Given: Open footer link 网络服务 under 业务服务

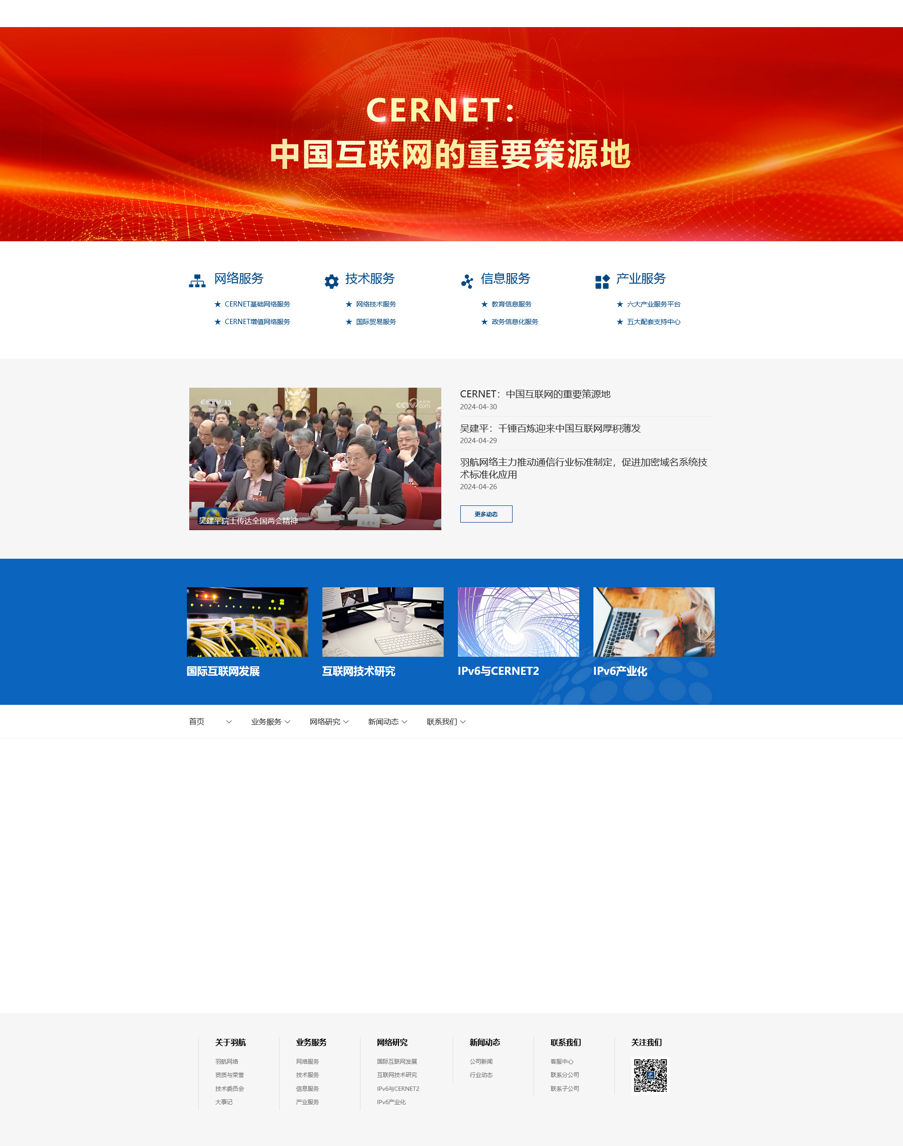Looking at the screenshot, I should pos(308,1061).
